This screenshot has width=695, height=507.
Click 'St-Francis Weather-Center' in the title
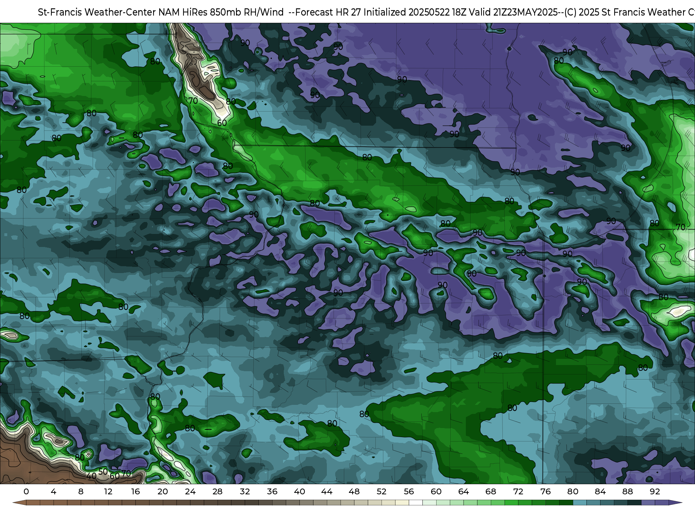pyautogui.click(x=97, y=12)
